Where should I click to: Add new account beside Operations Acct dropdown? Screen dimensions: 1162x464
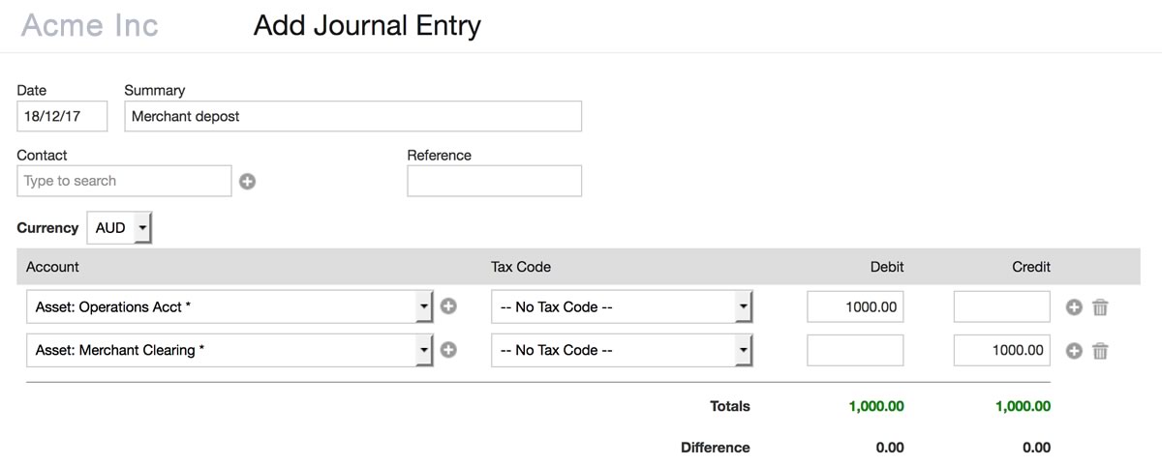click(x=448, y=306)
